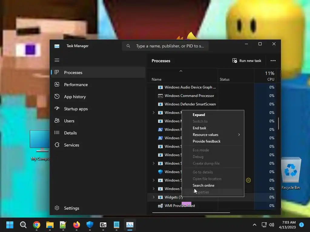Click the horizontal scrollbar in process list
310x232 pixels.
[191, 213]
